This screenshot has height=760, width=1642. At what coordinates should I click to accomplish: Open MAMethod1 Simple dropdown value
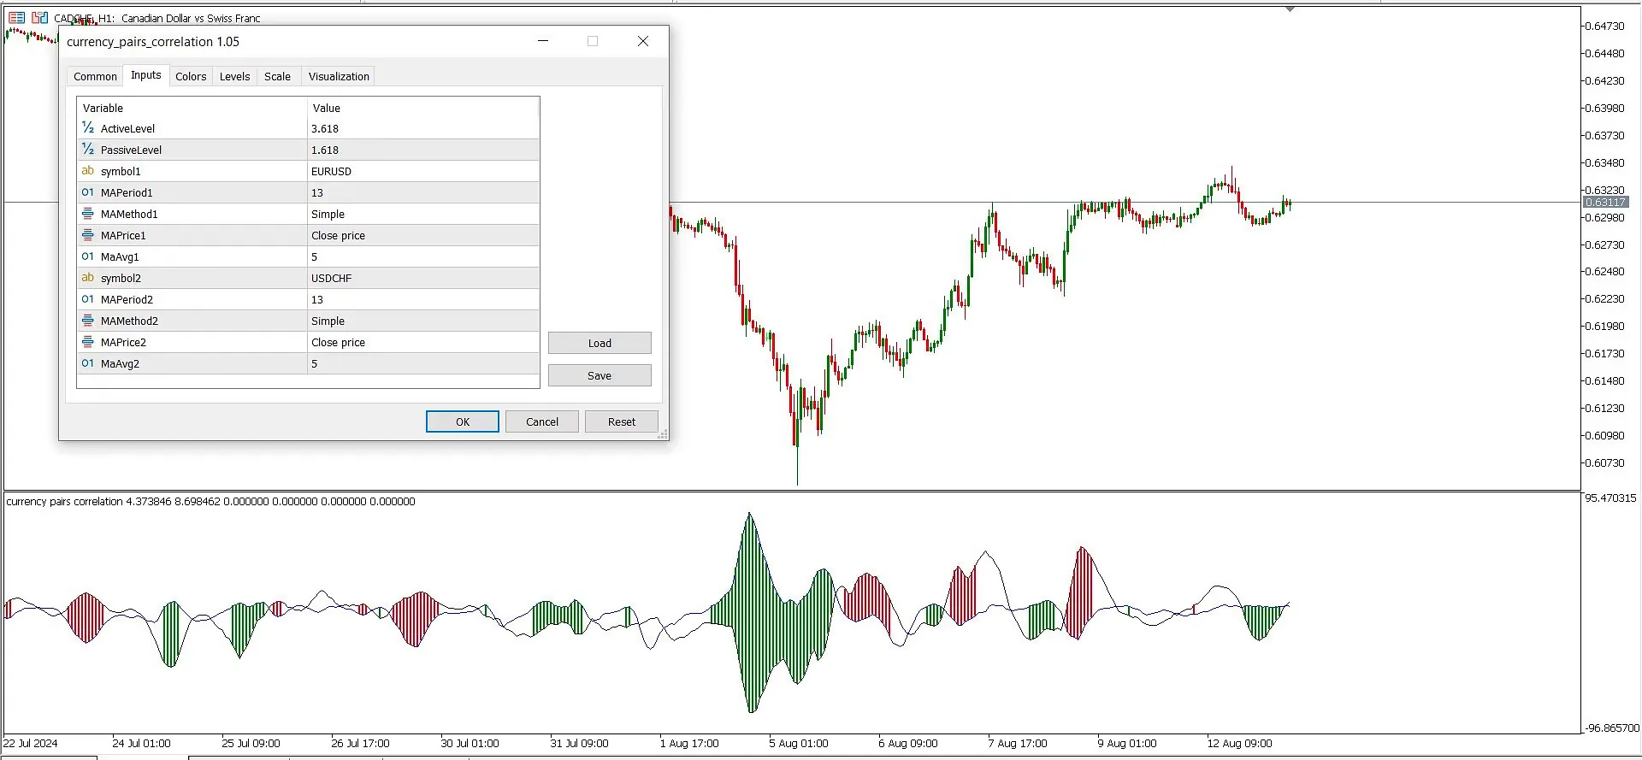423,214
